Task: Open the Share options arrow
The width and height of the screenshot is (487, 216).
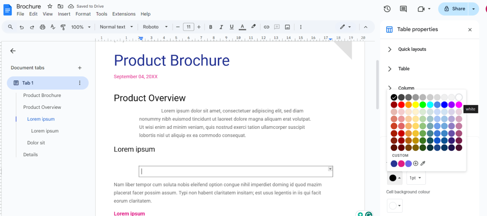Action: 474,9
